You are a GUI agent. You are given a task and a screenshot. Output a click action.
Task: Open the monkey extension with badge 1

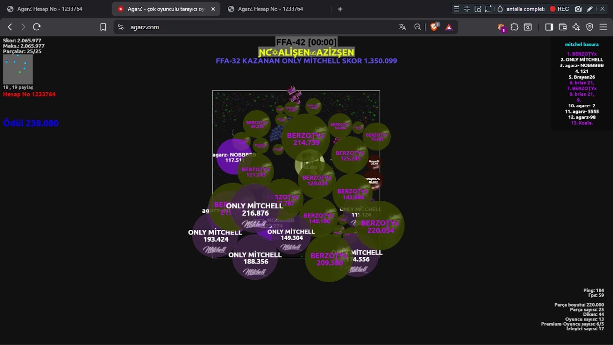tap(501, 27)
